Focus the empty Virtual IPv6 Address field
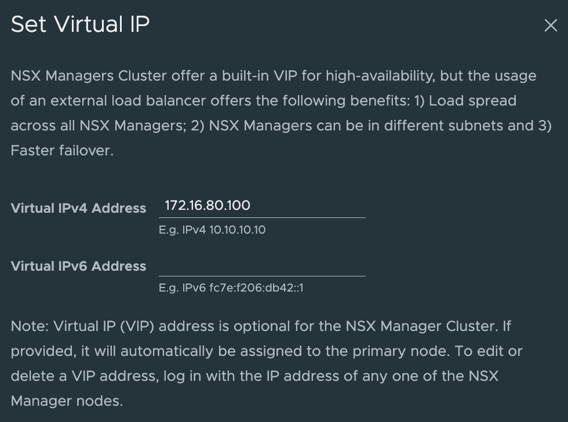The height and width of the screenshot is (422, 568). 262,266
